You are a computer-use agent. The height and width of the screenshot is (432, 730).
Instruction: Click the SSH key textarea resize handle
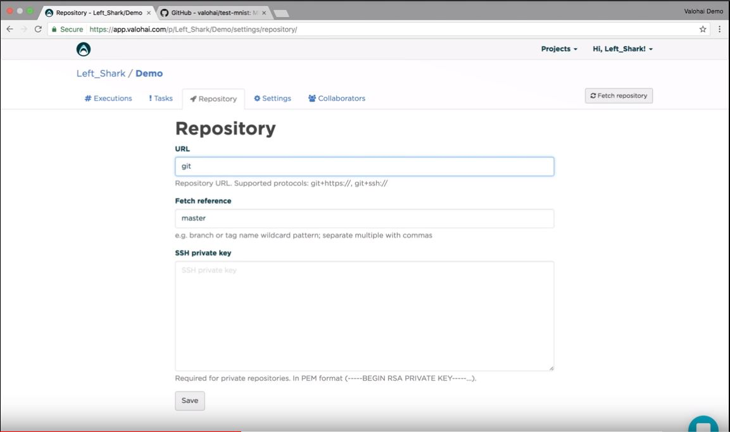tap(551, 368)
